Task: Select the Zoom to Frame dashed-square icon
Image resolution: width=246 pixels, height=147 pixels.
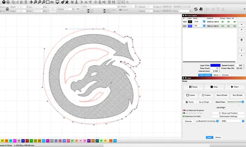Action: click(x=48, y=2)
